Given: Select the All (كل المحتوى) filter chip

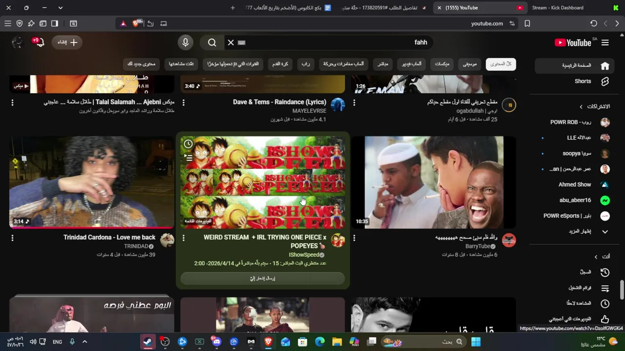Looking at the screenshot, I should (500, 64).
